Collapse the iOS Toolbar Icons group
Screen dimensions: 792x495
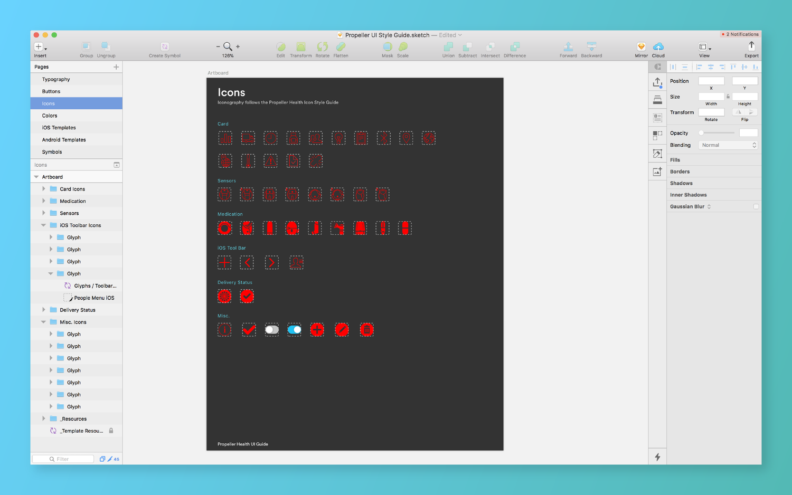pyautogui.click(x=44, y=225)
